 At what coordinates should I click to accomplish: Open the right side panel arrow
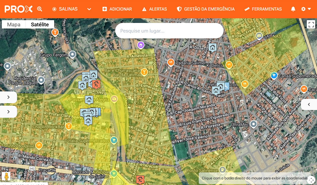click(309, 104)
